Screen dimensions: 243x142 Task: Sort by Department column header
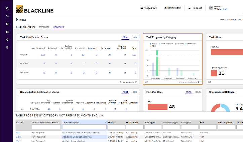[132, 122]
